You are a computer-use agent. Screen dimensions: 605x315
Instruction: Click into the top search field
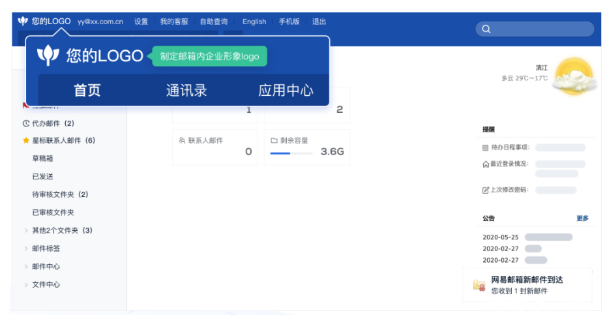tap(541, 29)
